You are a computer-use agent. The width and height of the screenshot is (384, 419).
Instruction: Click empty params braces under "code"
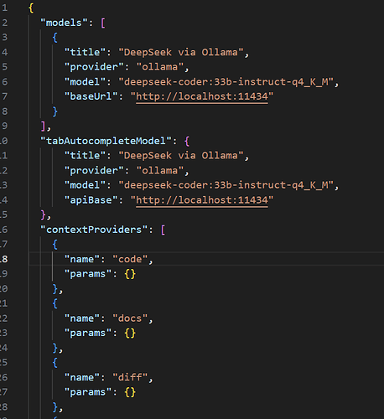[x=130, y=274]
